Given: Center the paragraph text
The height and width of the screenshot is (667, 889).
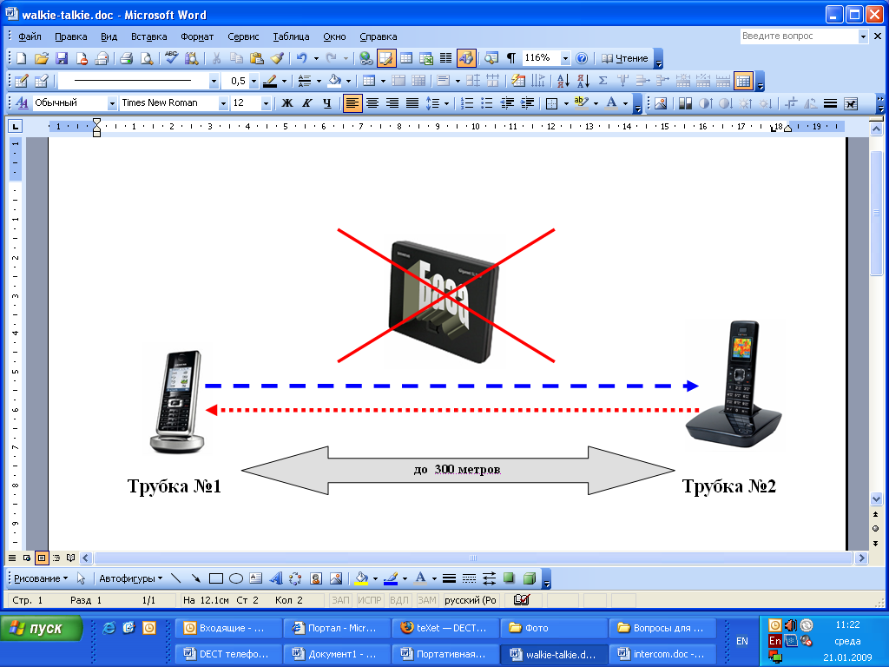Looking at the screenshot, I should (x=372, y=102).
